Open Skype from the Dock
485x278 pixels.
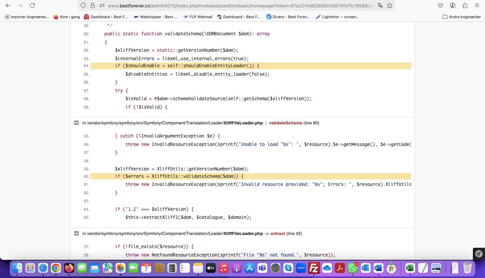point(288,268)
